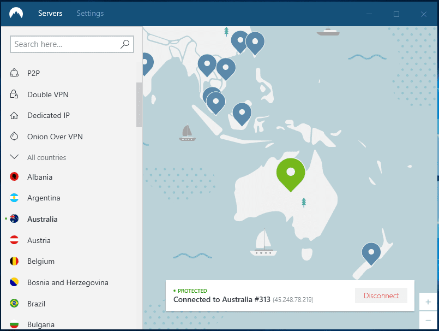Click the sidebar vertical scrollbar thumb
Screen dimensions: 439x331
point(139,105)
